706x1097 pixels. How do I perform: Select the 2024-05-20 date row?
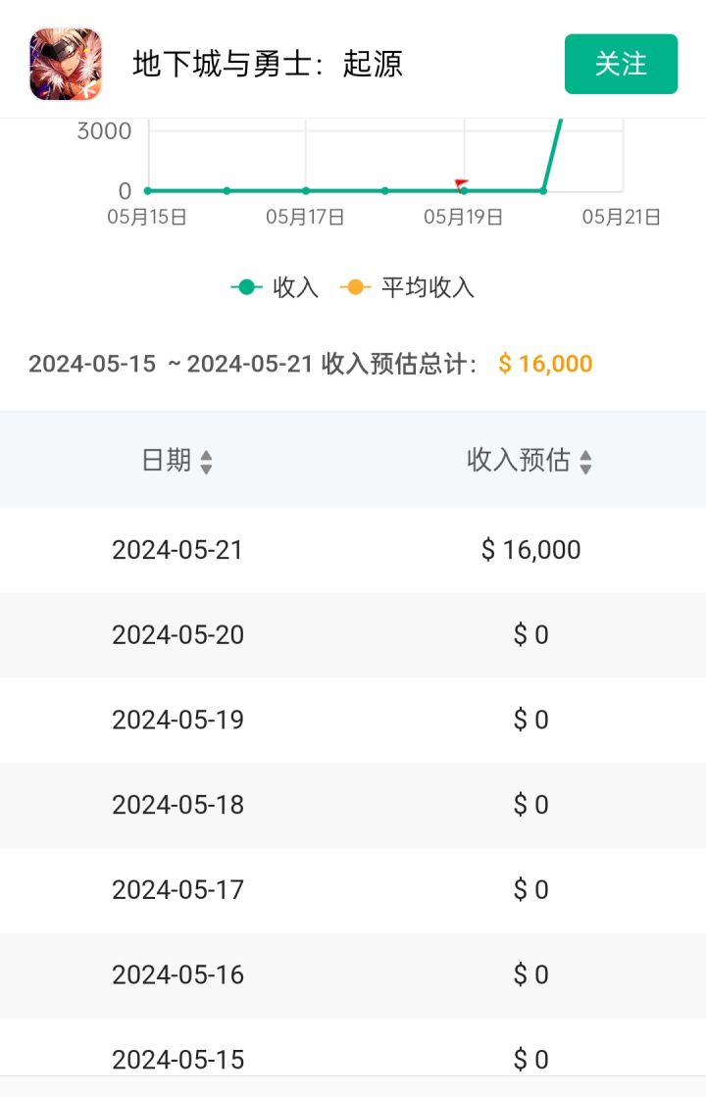coord(177,635)
